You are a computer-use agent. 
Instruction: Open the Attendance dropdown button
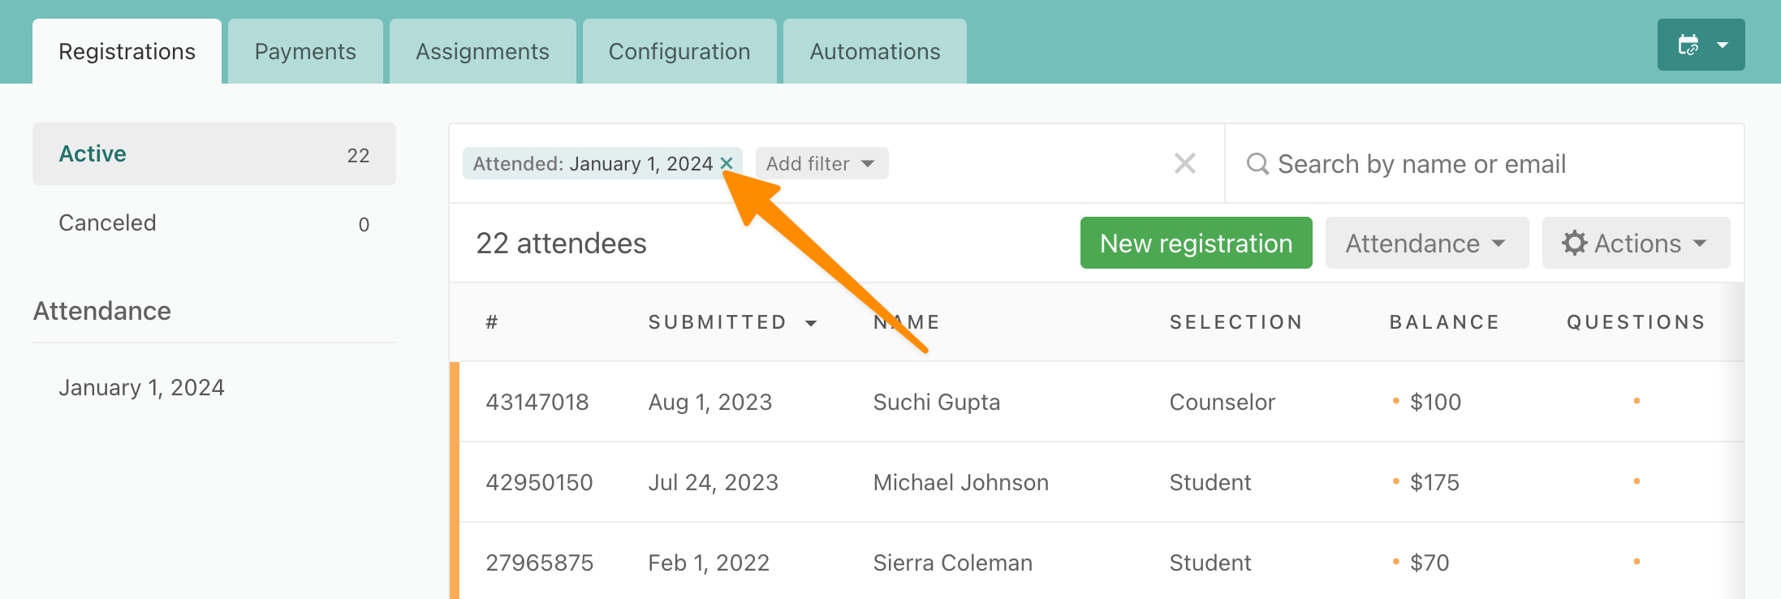pos(1426,243)
